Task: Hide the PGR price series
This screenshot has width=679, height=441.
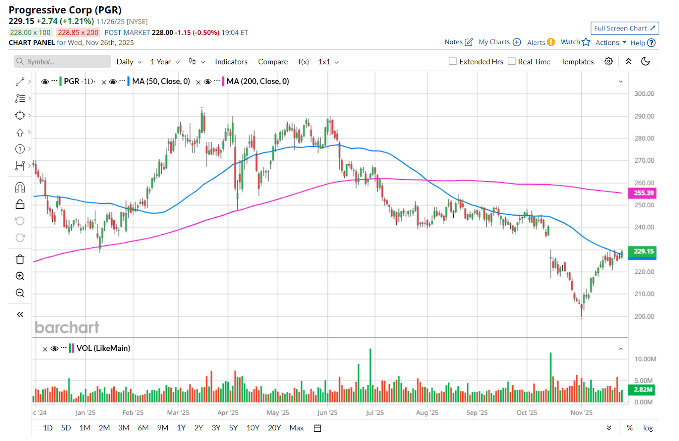Action: click(45, 81)
